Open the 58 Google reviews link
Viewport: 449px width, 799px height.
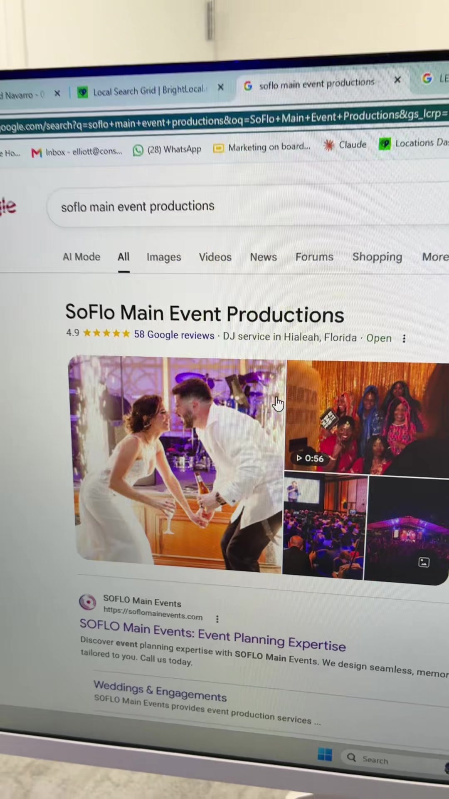click(x=174, y=335)
